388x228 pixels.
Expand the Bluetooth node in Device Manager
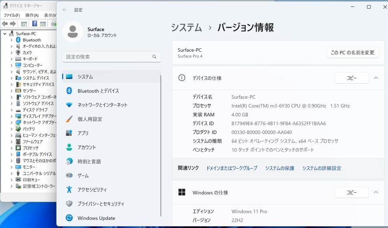point(11,40)
